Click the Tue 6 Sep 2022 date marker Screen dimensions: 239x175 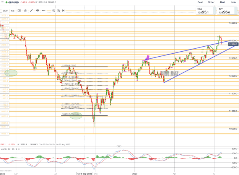pyautogui.click(x=85, y=173)
